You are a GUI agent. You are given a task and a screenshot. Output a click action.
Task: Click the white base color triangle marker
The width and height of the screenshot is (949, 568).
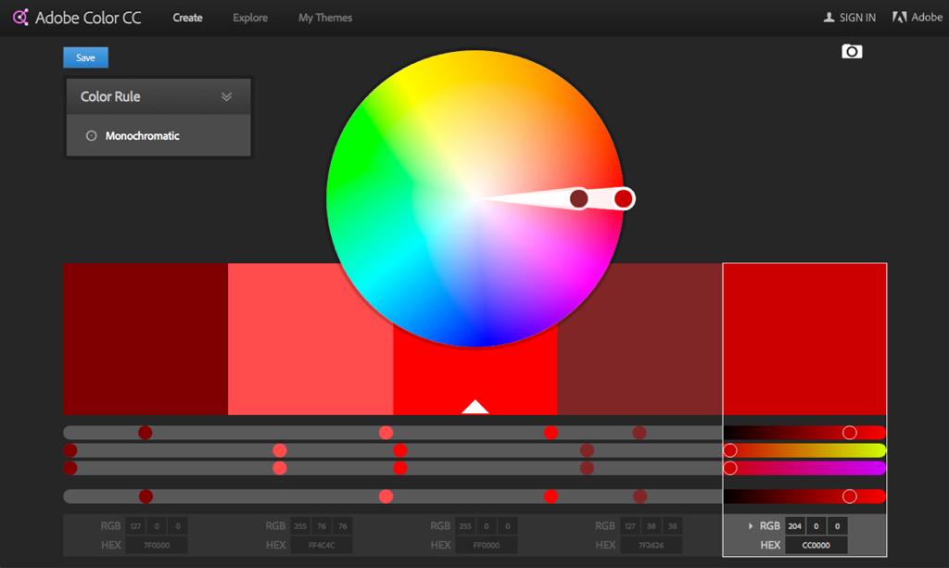coord(475,407)
